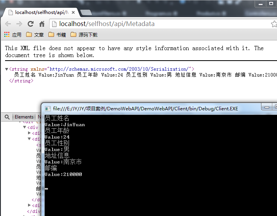The height and width of the screenshot is (216, 277).
Task: Click the '地址信息' line in console
Action: (x=57, y=155)
